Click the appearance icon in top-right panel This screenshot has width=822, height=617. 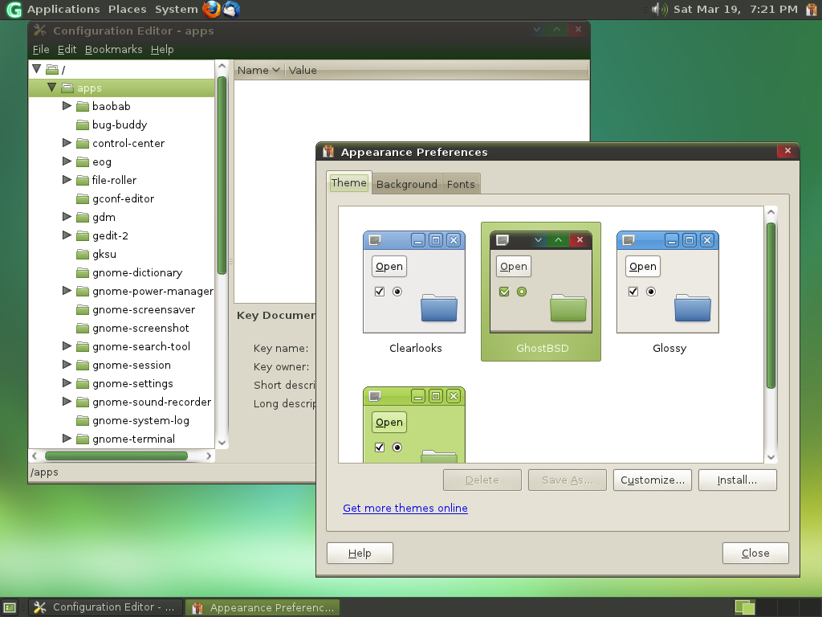[x=812, y=10]
